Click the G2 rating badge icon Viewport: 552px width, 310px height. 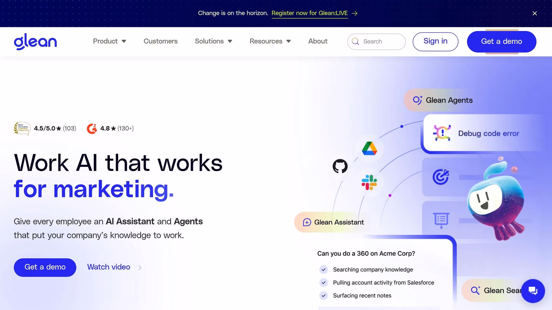92,129
